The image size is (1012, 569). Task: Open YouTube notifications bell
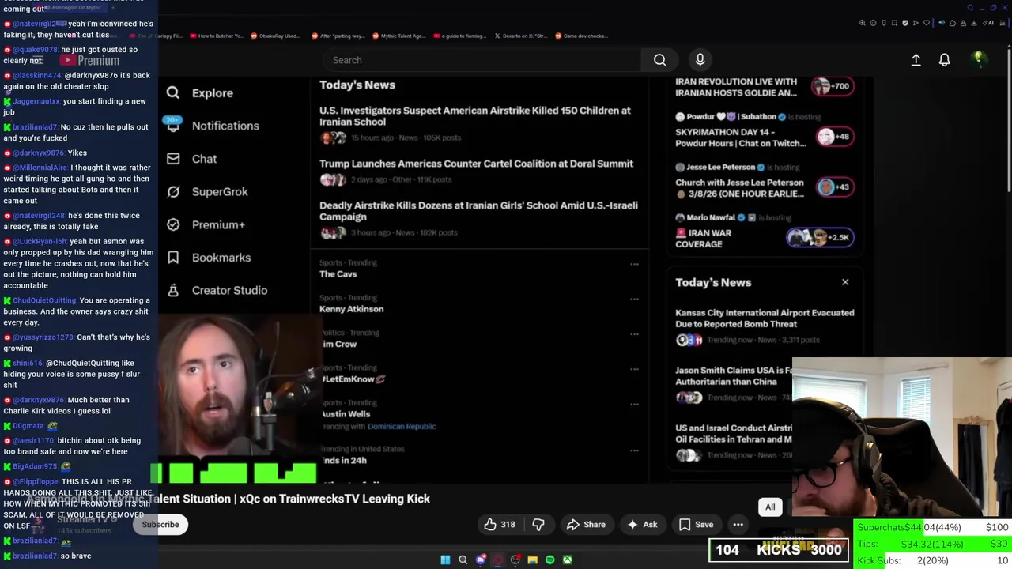pos(944,60)
